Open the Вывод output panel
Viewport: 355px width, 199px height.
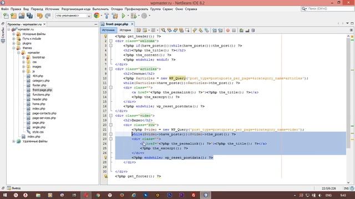tap(14, 188)
